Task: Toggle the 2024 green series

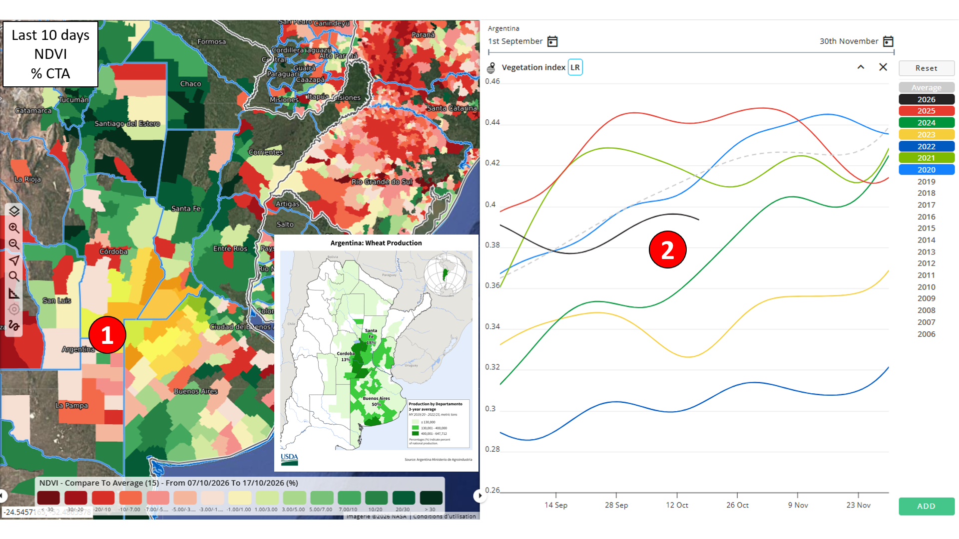Action: pos(927,123)
